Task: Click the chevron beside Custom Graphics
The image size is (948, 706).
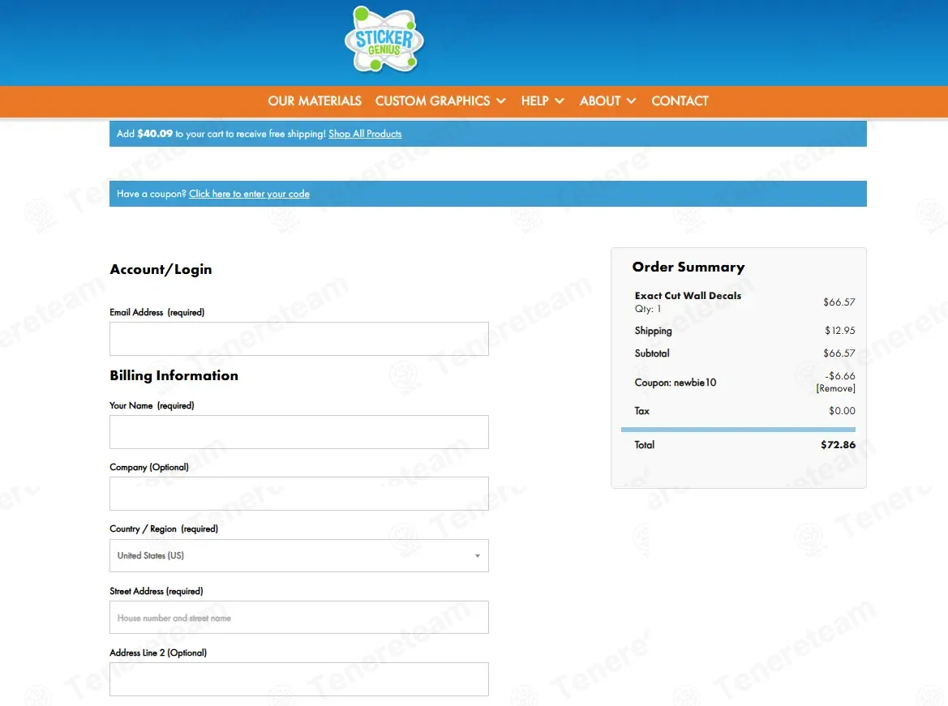Action: click(501, 101)
